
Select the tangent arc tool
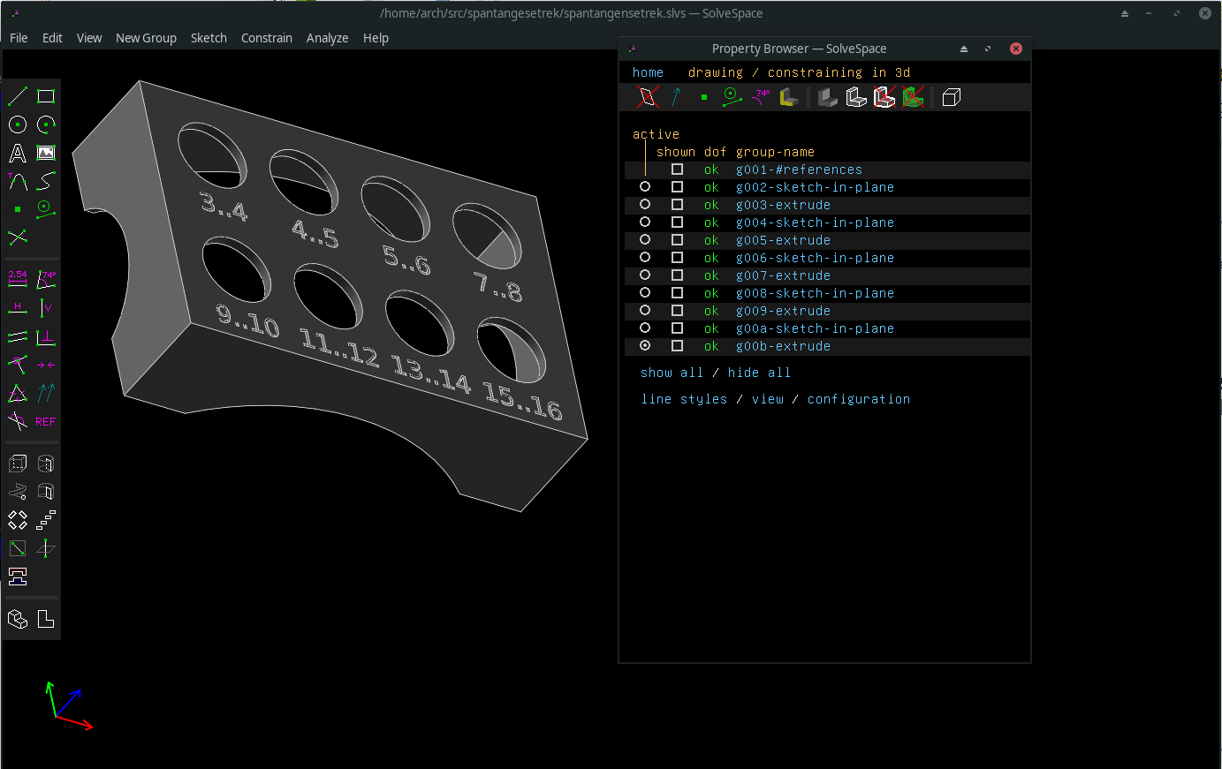18,181
